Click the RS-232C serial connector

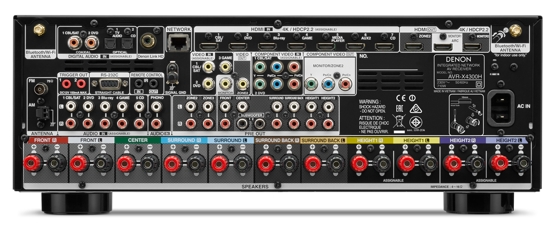tap(109, 84)
